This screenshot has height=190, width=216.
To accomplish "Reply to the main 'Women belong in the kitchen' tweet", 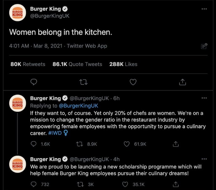I will point(34,82).
